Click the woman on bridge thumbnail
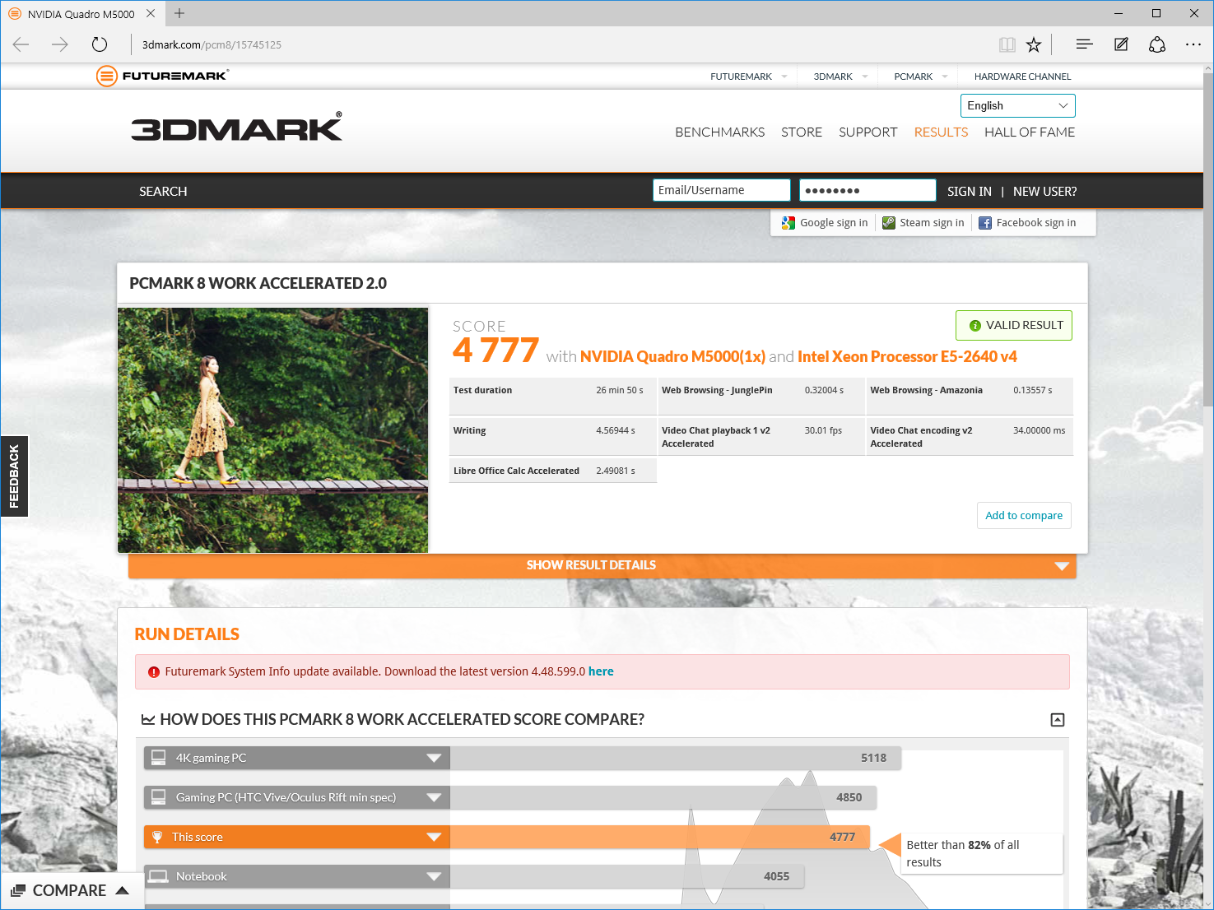The height and width of the screenshot is (910, 1214). [273, 430]
